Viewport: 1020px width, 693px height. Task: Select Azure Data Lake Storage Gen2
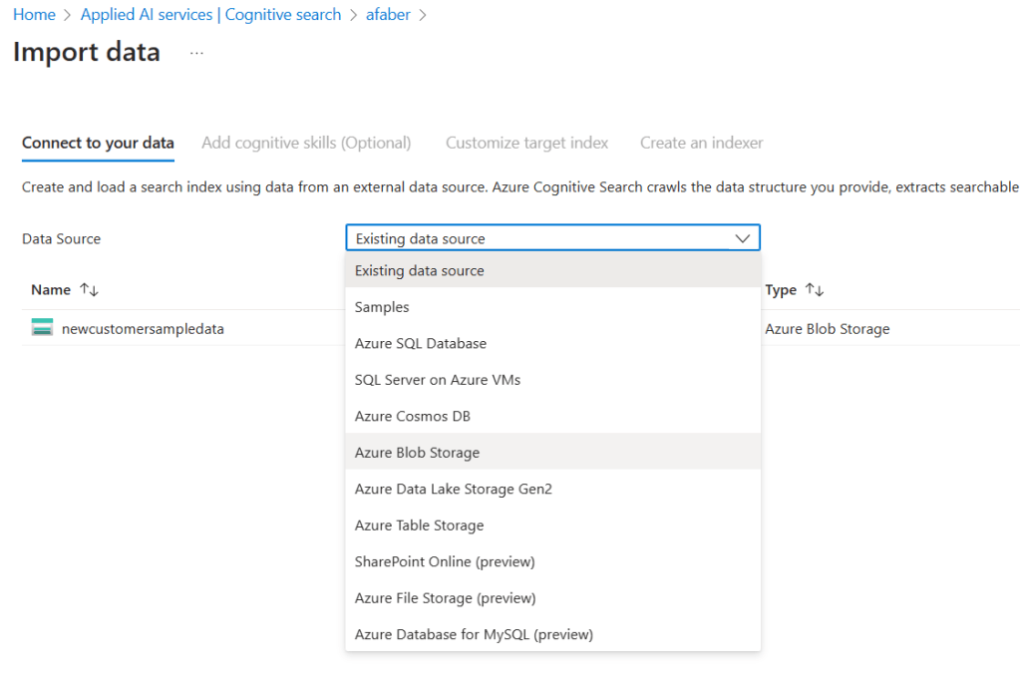click(453, 489)
